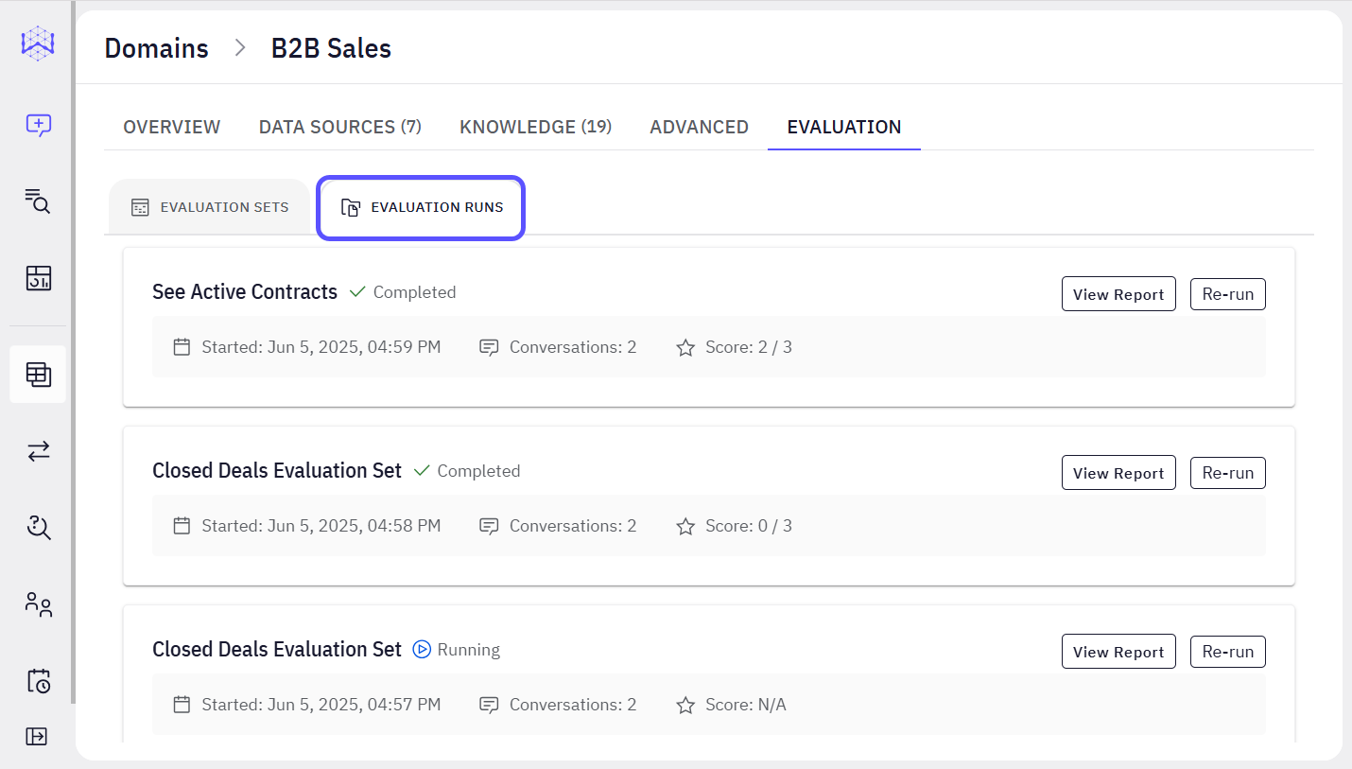Click the table grid icon above the highlighted one
This screenshot has height=769, width=1352.
pos(37,278)
